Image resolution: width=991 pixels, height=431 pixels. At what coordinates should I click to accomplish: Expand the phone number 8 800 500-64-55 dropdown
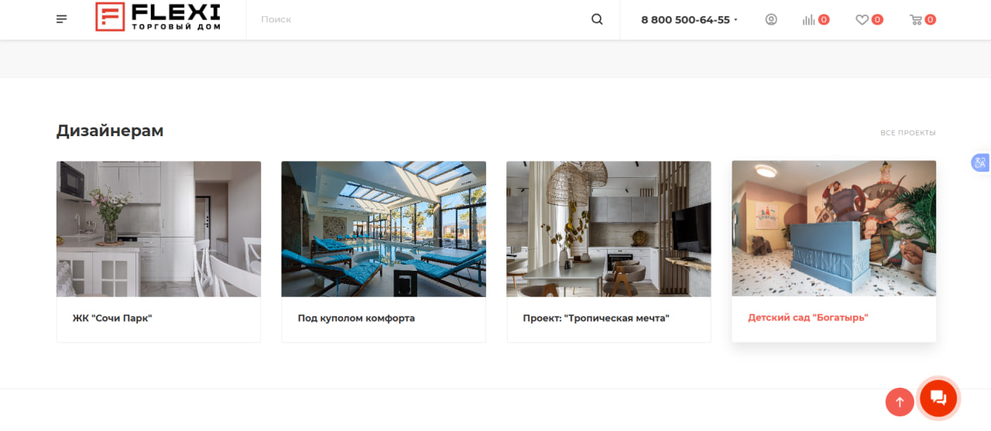[689, 19]
